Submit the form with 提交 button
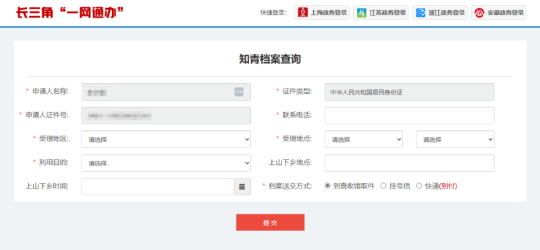 270,222
